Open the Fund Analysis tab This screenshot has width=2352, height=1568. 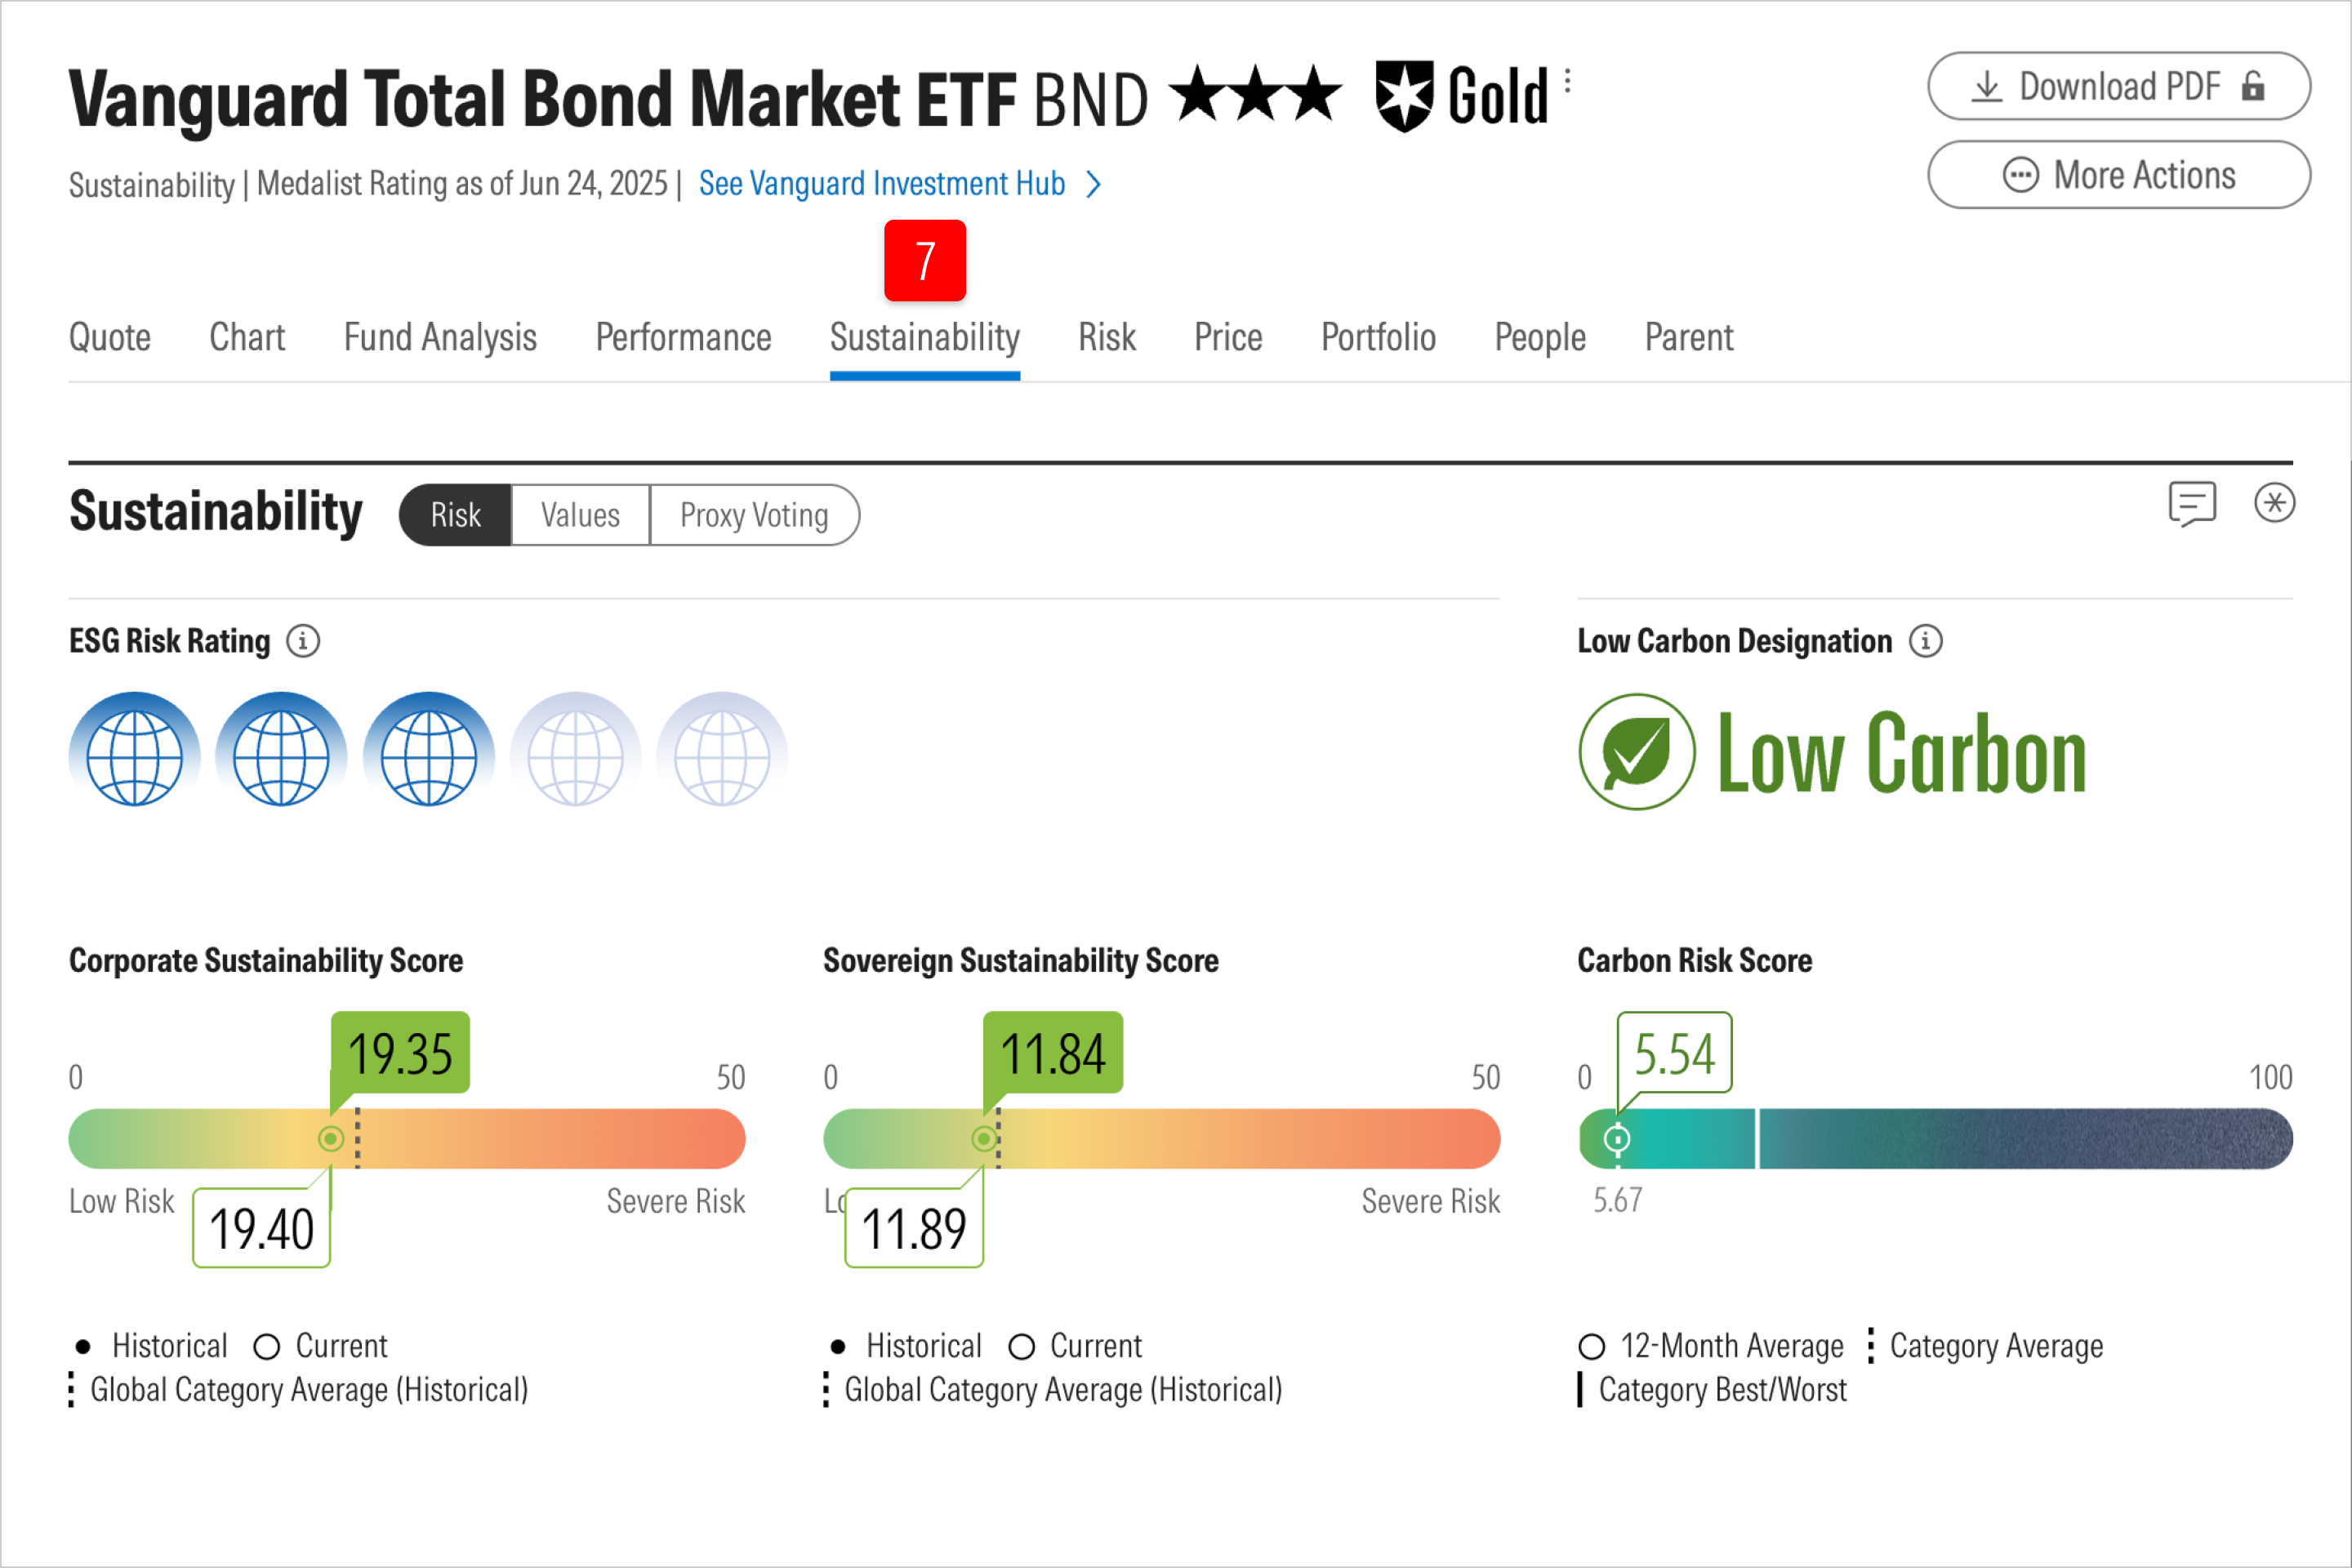(x=440, y=337)
